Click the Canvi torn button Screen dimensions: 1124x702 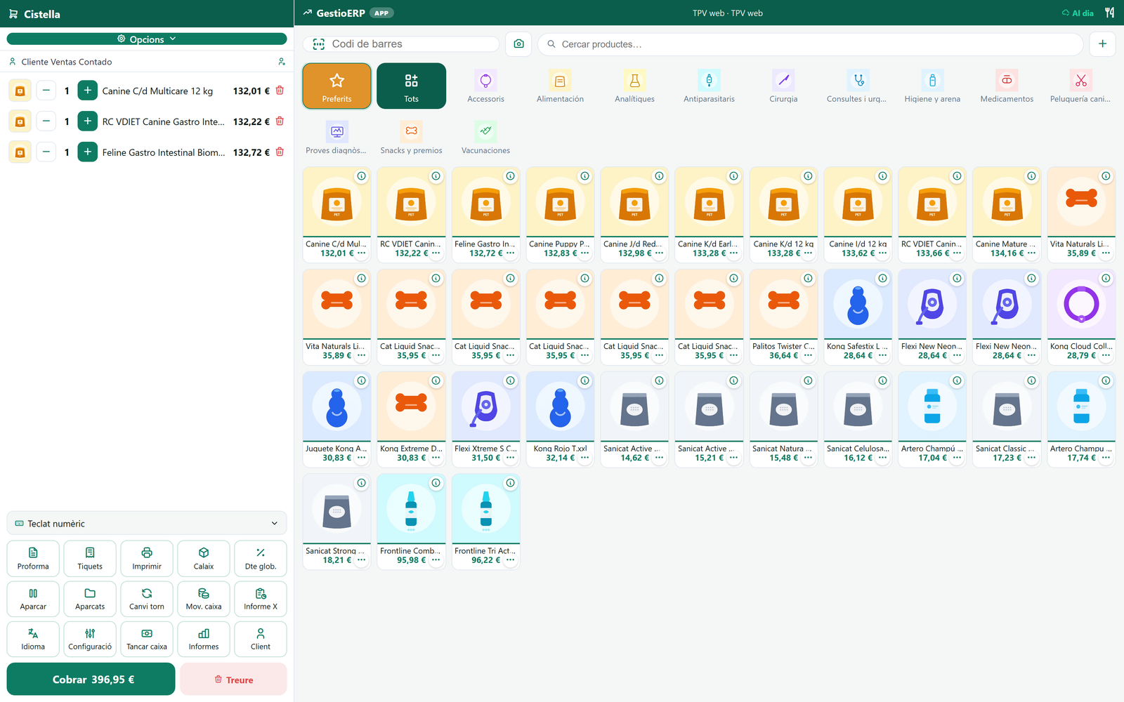click(147, 599)
